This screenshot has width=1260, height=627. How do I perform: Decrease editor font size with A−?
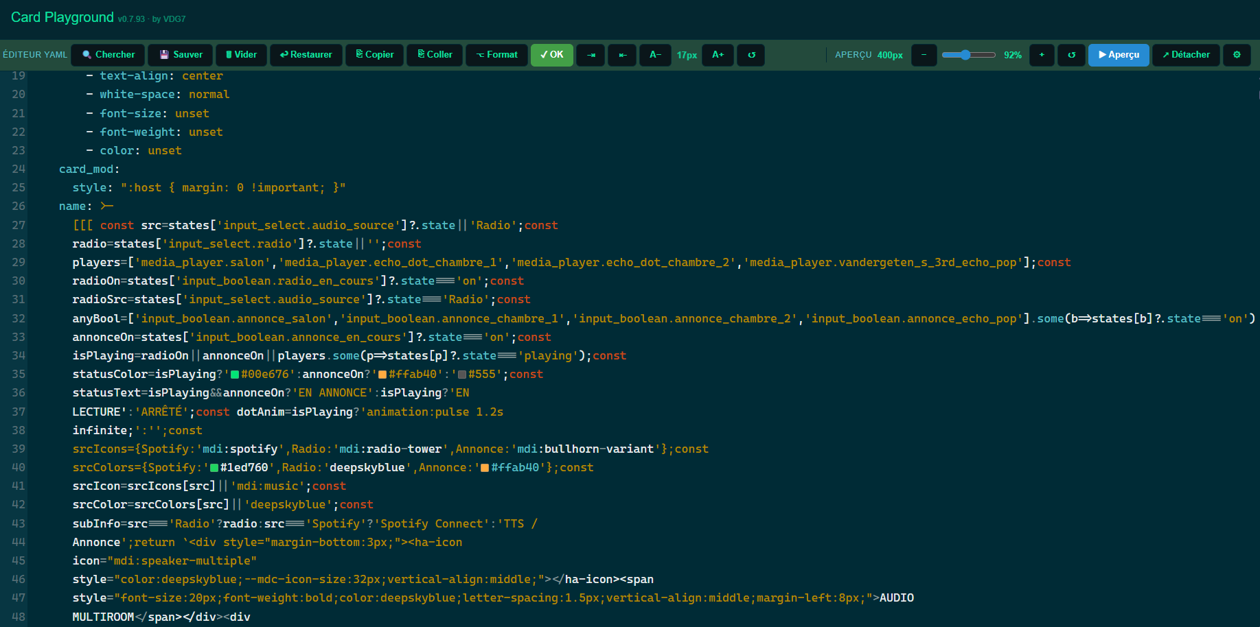pos(655,55)
